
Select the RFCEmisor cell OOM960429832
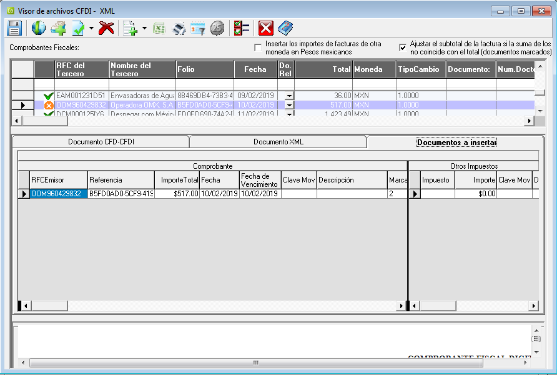point(56,194)
